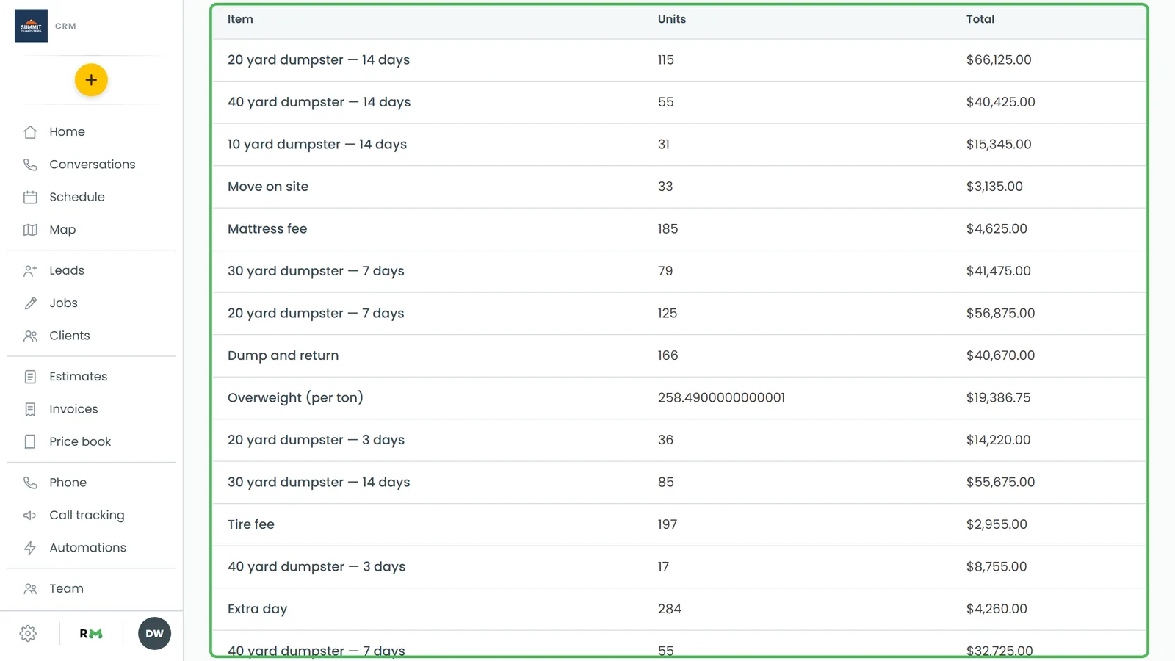Open Conversations section
This screenshot has width=1175, height=661.
click(x=93, y=165)
